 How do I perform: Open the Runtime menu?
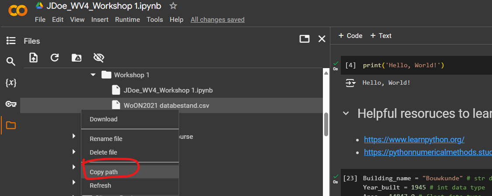(127, 20)
